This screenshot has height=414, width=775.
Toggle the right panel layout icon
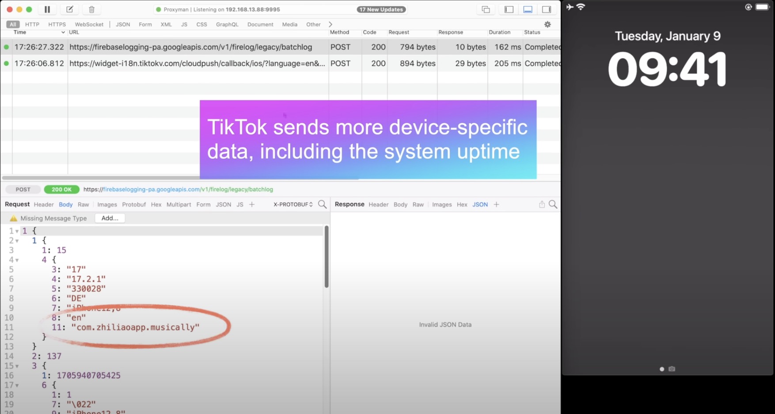tap(547, 10)
